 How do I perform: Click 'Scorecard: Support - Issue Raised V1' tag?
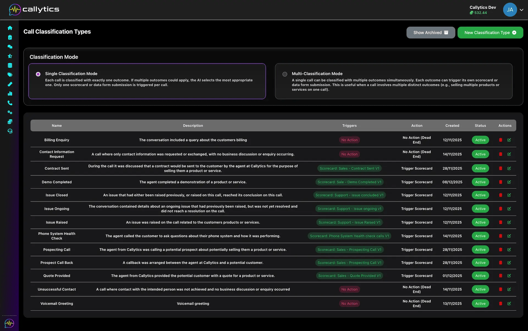(349, 222)
